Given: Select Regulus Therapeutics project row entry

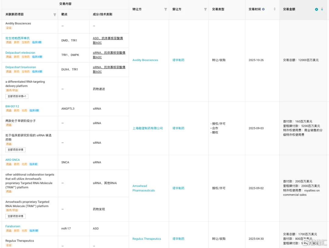Looking at the screenshot, I should 19,241.
